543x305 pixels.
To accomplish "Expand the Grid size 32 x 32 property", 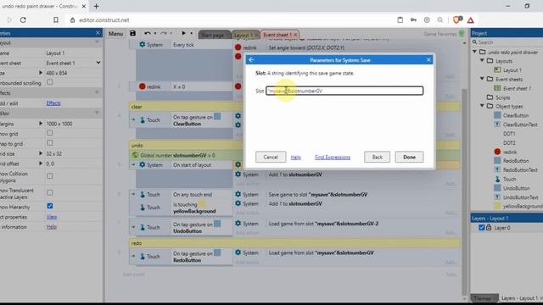I will (41, 153).
